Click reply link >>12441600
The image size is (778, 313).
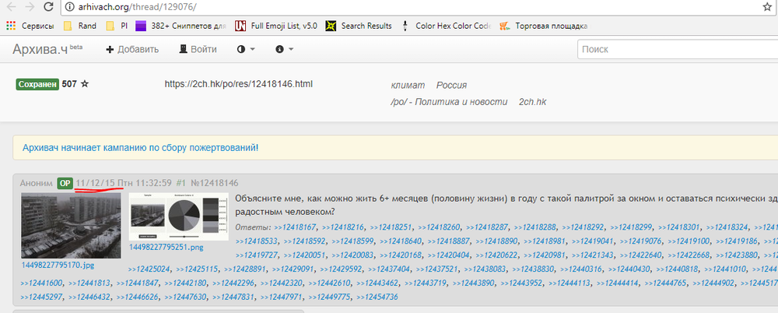[41, 283]
